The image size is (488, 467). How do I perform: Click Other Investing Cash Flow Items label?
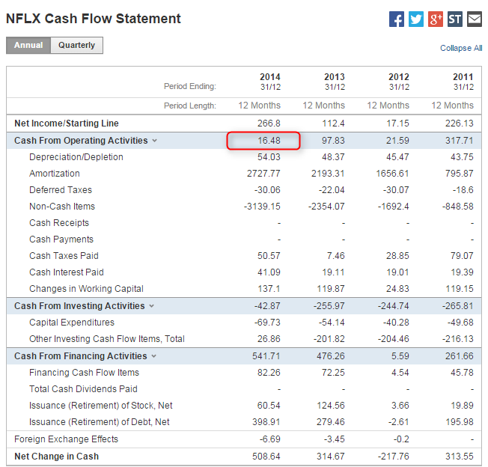coord(107,339)
